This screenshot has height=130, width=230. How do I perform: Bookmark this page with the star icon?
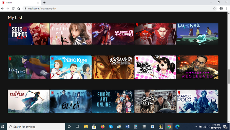214,8
